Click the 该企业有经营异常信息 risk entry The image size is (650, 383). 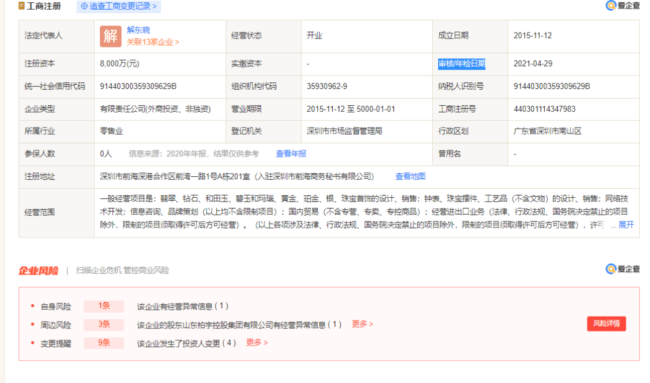coord(182,306)
